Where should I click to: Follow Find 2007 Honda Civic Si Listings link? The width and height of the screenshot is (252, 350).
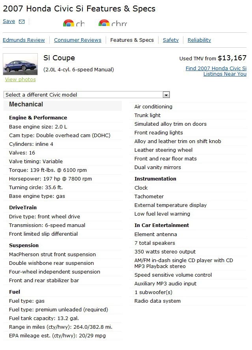click(216, 71)
